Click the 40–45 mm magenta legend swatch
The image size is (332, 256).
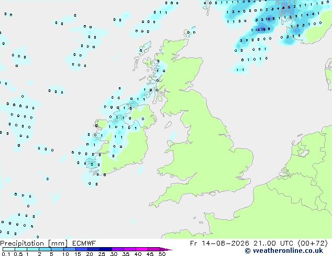(x=142, y=249)
